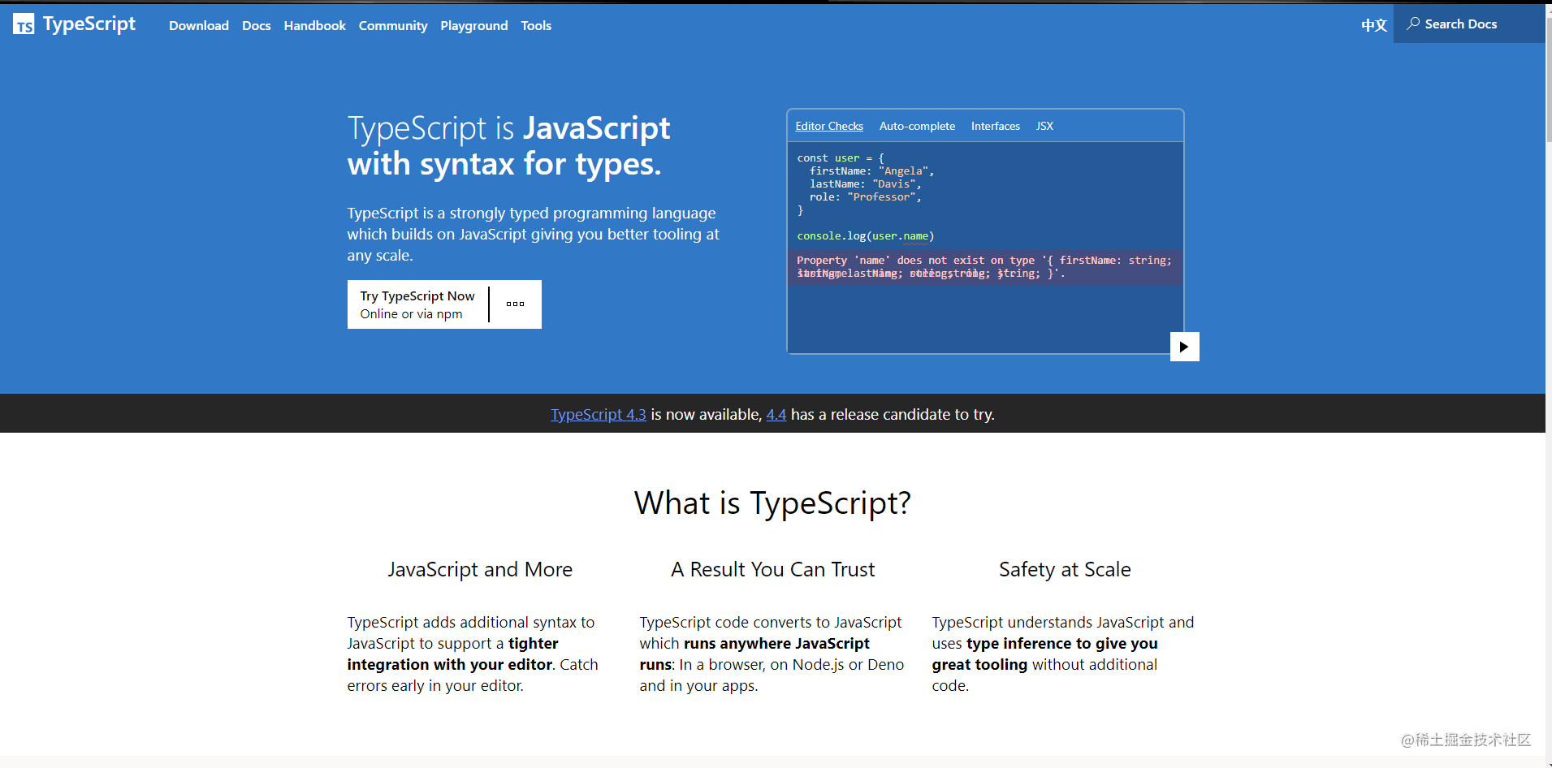The image size is (1552, 768).
Task: Expand the Community menu
Action: tap(393, 26)
